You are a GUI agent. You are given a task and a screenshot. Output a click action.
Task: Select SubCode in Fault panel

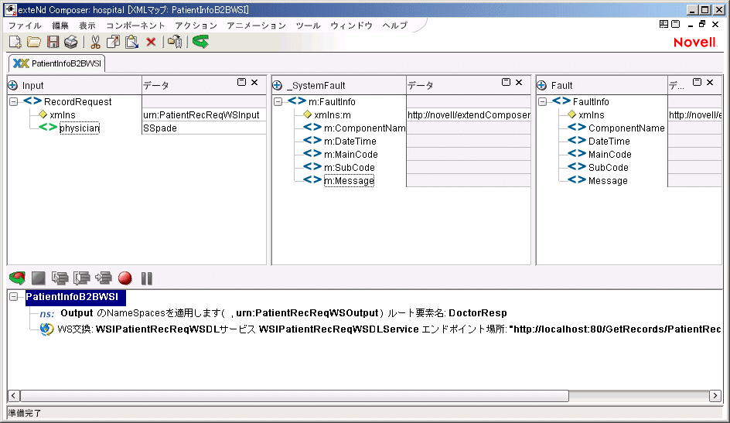[x=608, y=167]
